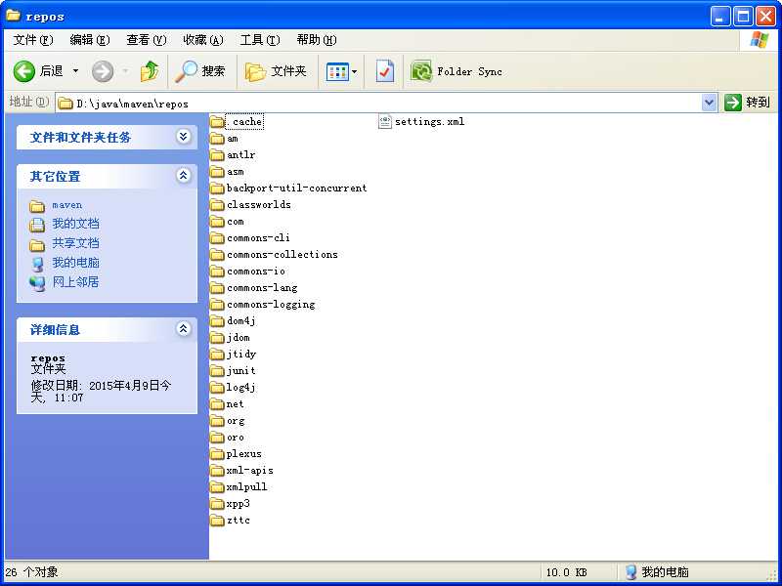Open the 工具(T) menu
This screenshot has width=782, height=586.
(x=260, y=40)
